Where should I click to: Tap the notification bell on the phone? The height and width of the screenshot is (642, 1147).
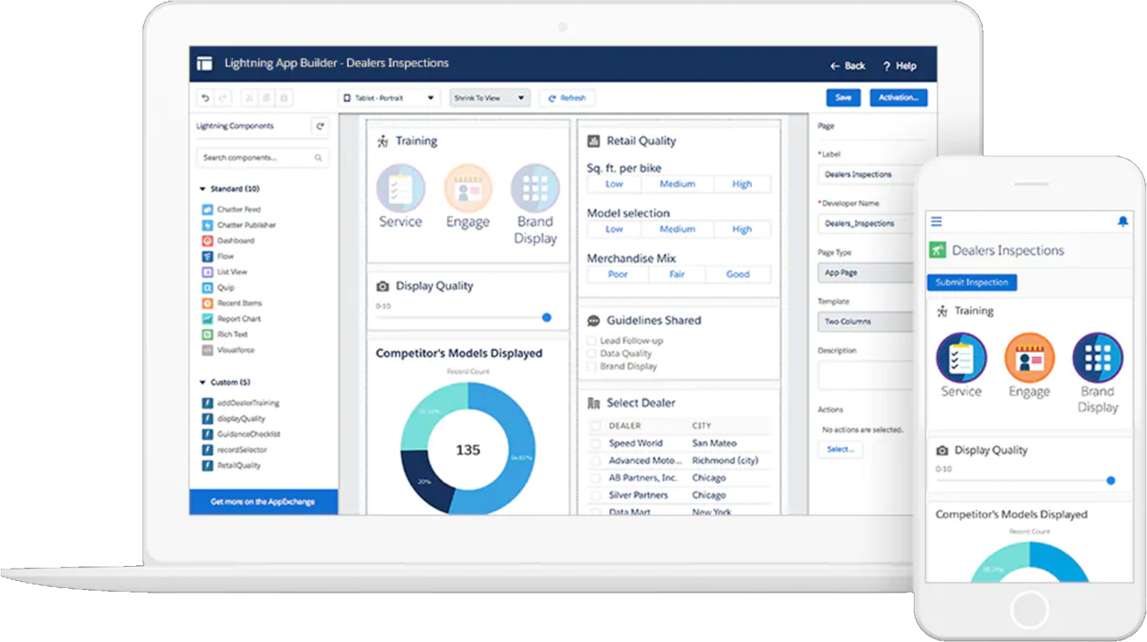(x=1122, y=221)
